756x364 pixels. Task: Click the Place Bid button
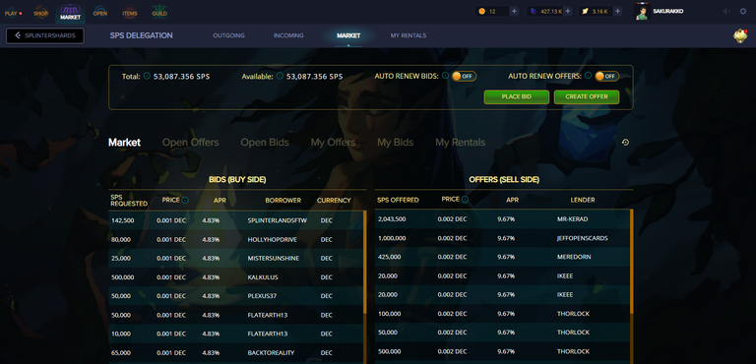[x=517, y=96]
